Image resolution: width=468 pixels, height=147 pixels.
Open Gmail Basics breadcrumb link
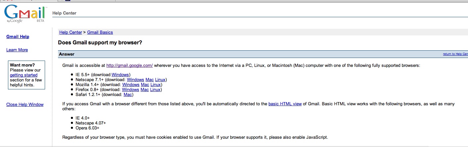pyautogui.click(x=100, y=32)
